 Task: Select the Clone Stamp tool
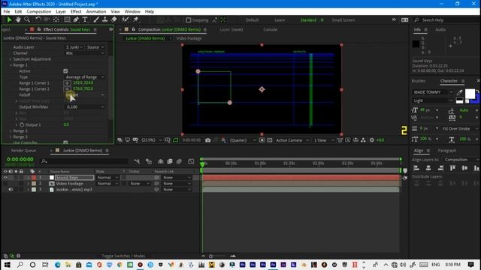[105, 20]
